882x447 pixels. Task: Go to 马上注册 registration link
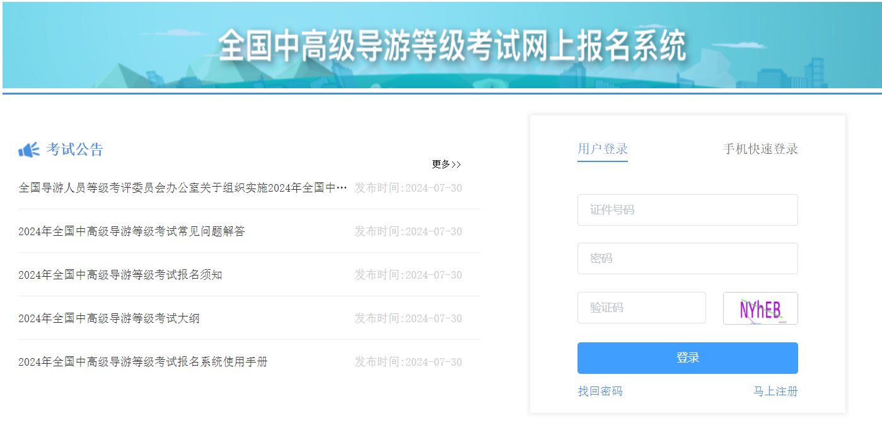click(x=775, y=392)
